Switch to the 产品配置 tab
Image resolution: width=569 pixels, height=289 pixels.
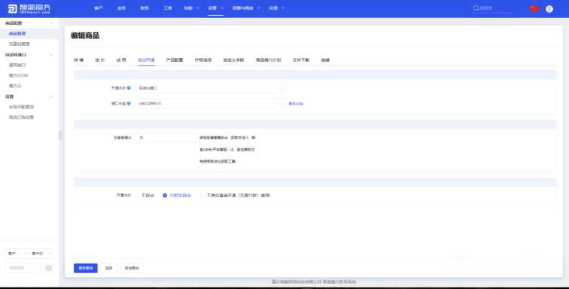(x=175, y=60)
